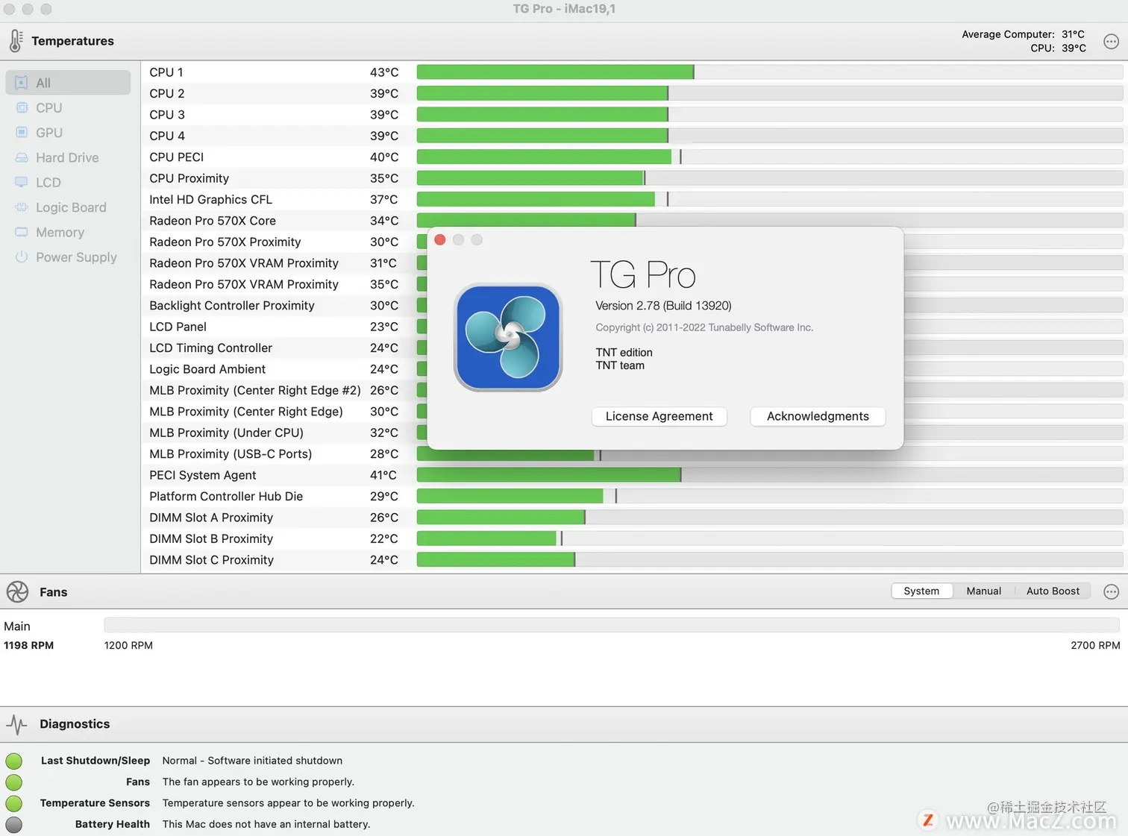Click the GPU icon in sidebar
The image size is (1128, 836).
22,132
